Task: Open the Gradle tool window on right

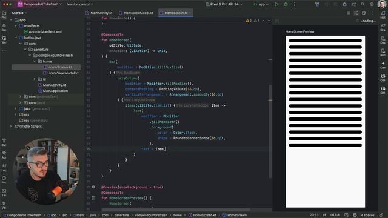Action: pyautogui.click(x=383, y=27)
